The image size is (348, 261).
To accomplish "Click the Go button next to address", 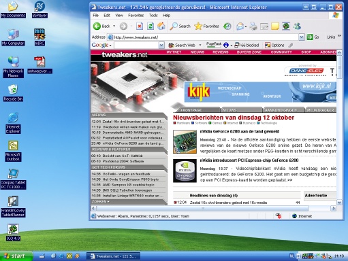I will [x=313, y=37].
